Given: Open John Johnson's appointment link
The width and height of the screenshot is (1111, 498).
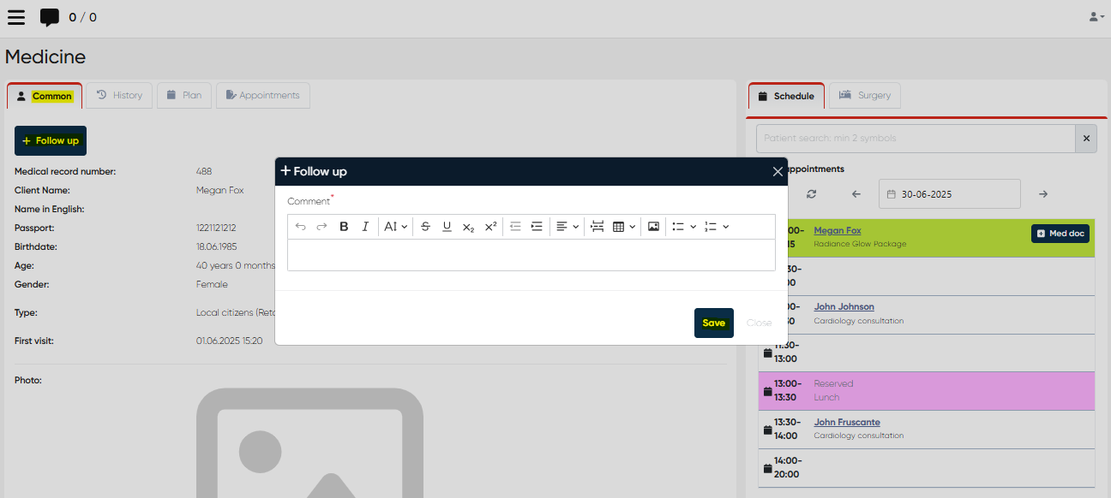Looking at the screenshot, I should 844,306.
